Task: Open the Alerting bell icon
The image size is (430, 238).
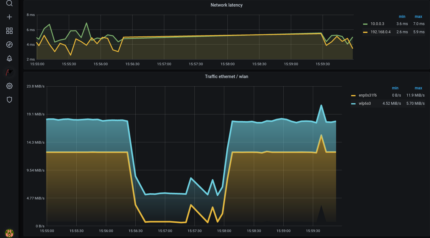Action: point(9,58)
